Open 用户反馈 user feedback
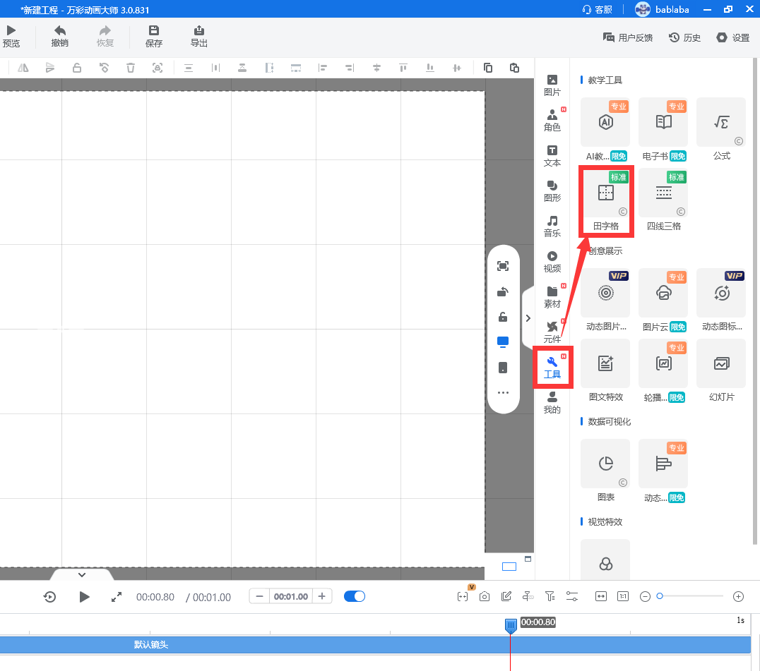760x671 pixels. point(627,37)
